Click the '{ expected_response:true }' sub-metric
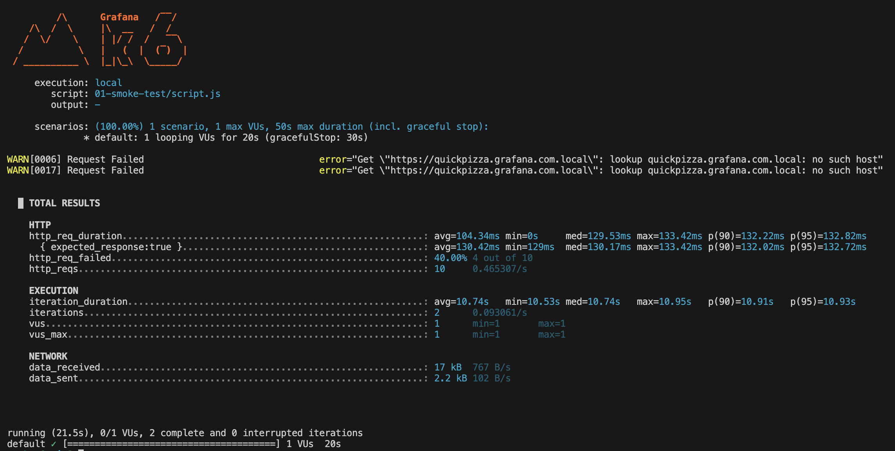This screenshot has height=451, width=895. (111, 247)
